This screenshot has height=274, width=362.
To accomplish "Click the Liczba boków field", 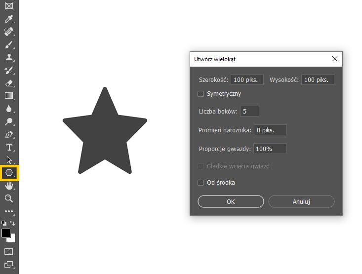I will (x=249, y=111).
